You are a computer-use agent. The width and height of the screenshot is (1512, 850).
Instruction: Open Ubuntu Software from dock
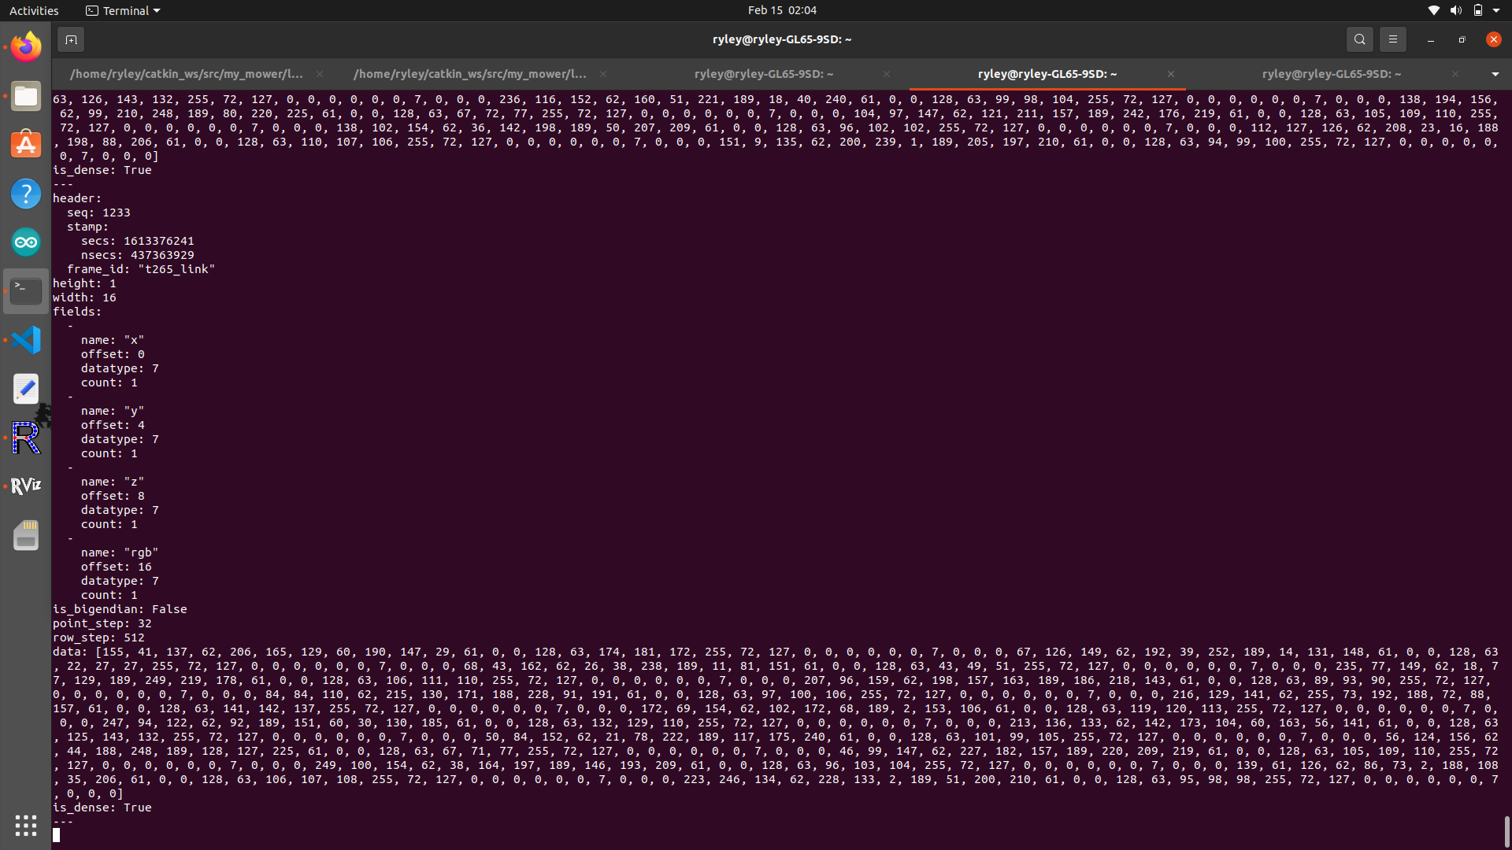(x=26, y=145)
